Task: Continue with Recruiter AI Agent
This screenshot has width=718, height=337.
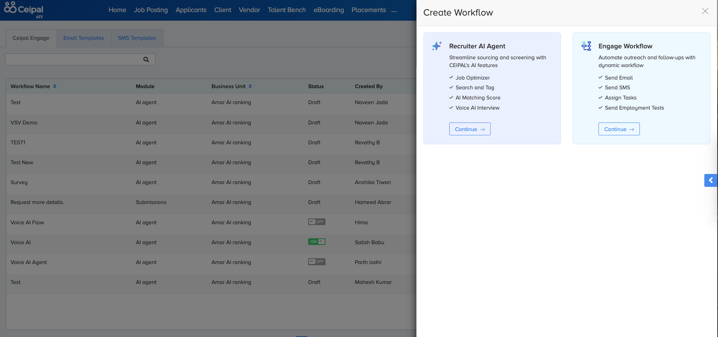Action: [470, 129]
